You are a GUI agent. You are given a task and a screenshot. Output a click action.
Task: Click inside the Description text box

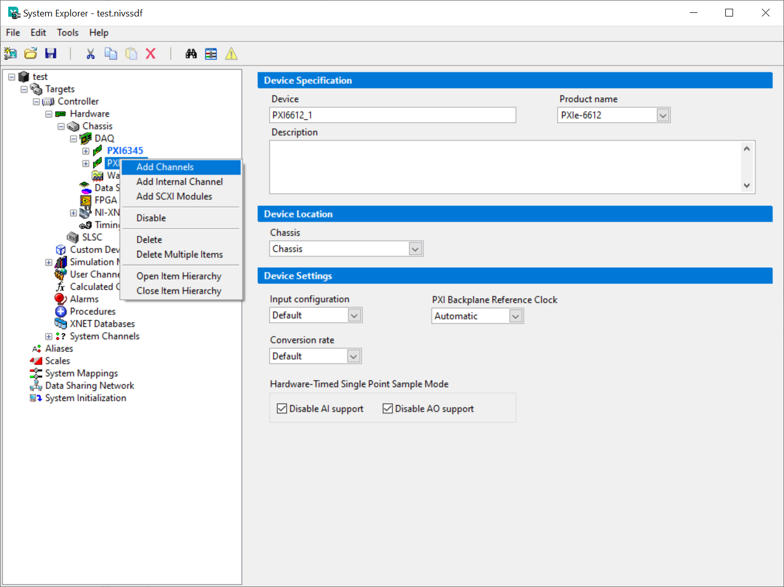click(504, 167)
